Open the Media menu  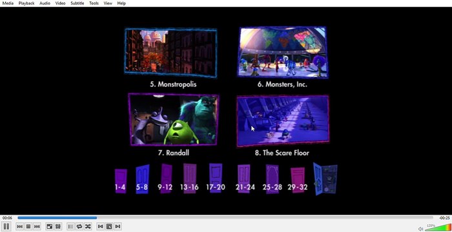[x=8, y=3]
